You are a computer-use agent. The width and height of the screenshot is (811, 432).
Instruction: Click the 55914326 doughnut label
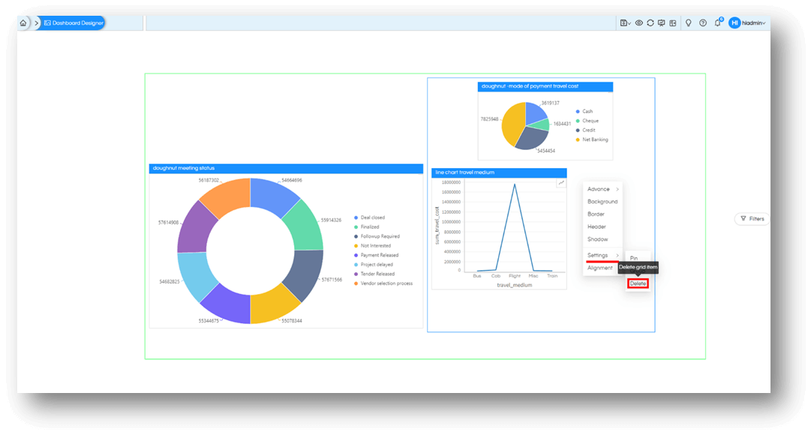[331, 220]
